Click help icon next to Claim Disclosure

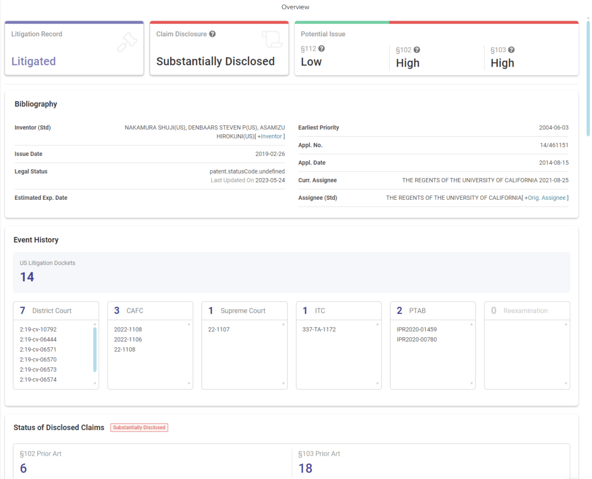click(x=212, y=34)
